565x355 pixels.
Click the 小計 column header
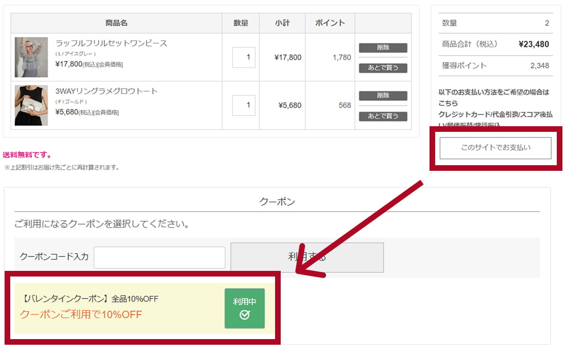(282, 23)
